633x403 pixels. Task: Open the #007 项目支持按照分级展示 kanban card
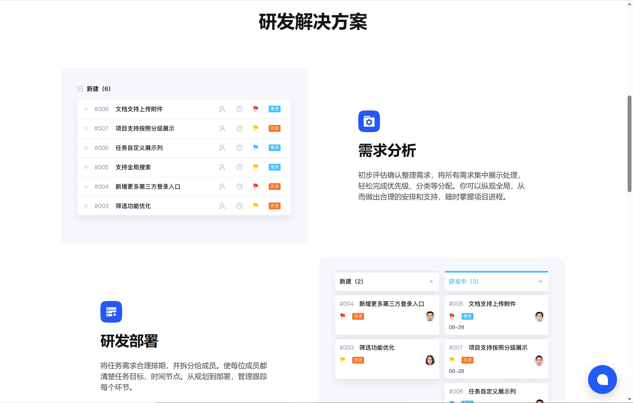tap(496, 358)
